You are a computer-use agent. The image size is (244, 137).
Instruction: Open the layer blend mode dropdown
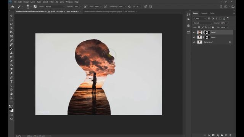pos(202,23)
